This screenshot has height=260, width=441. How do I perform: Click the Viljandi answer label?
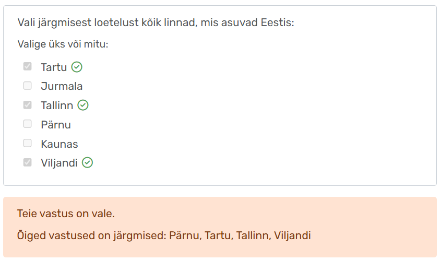tap(59, 163)
